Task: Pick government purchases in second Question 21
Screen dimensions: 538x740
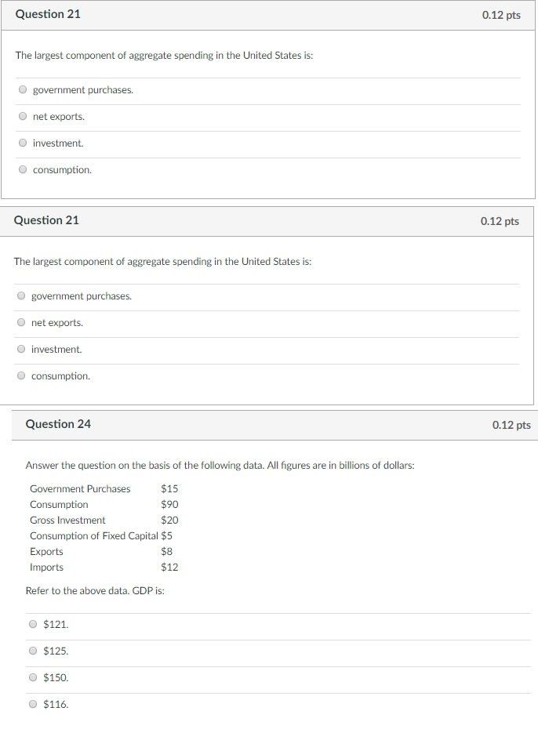Action: point(20,296)
